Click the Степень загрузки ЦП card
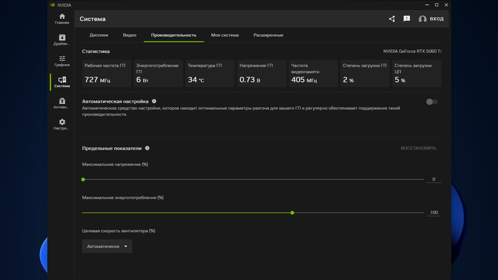Viewport: 498px width, 280px height. click(417, 73)
